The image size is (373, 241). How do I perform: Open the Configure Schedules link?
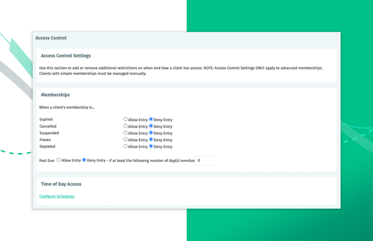coord(57,196)
